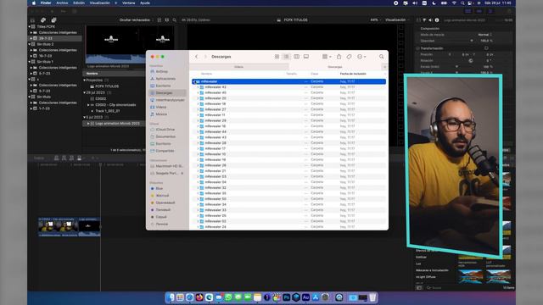The width and height of the screenshot is (543, 305).
Task: Click the Rotación dial in inspector
Action: coord(471,61)
